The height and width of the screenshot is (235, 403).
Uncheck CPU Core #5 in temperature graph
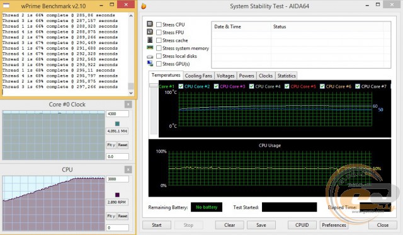coord(287,86)
